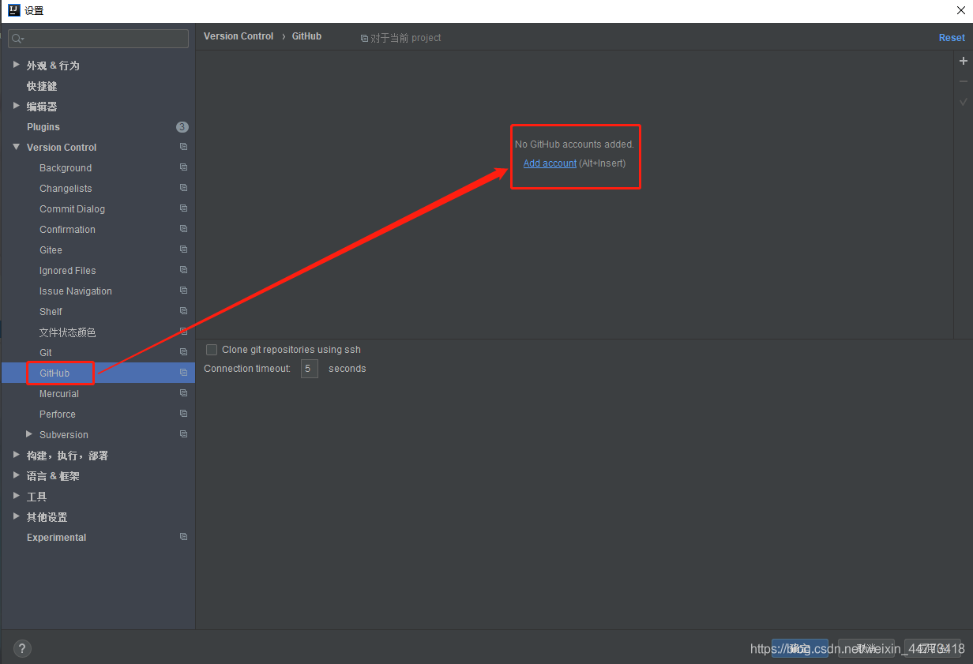Click the Plugins update count badge
This screenshot has width=973, height=664.
tap(182, 127)
